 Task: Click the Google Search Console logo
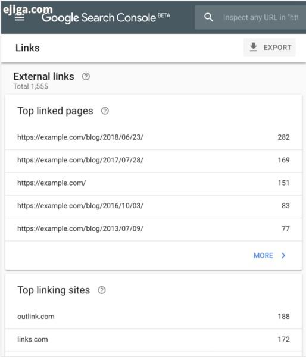point(106,18)
